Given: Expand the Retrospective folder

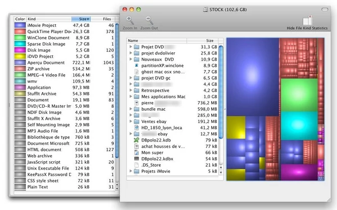Looking at the screenshot, I should pyautogui.click(x=131, y=90).
